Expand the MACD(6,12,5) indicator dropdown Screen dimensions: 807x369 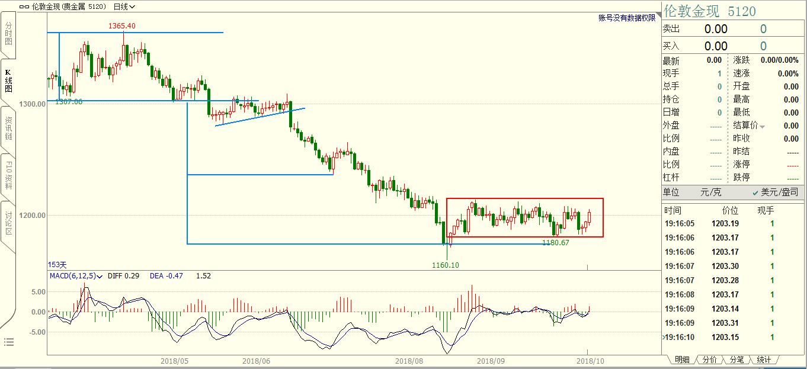click(x=76, y=276)
